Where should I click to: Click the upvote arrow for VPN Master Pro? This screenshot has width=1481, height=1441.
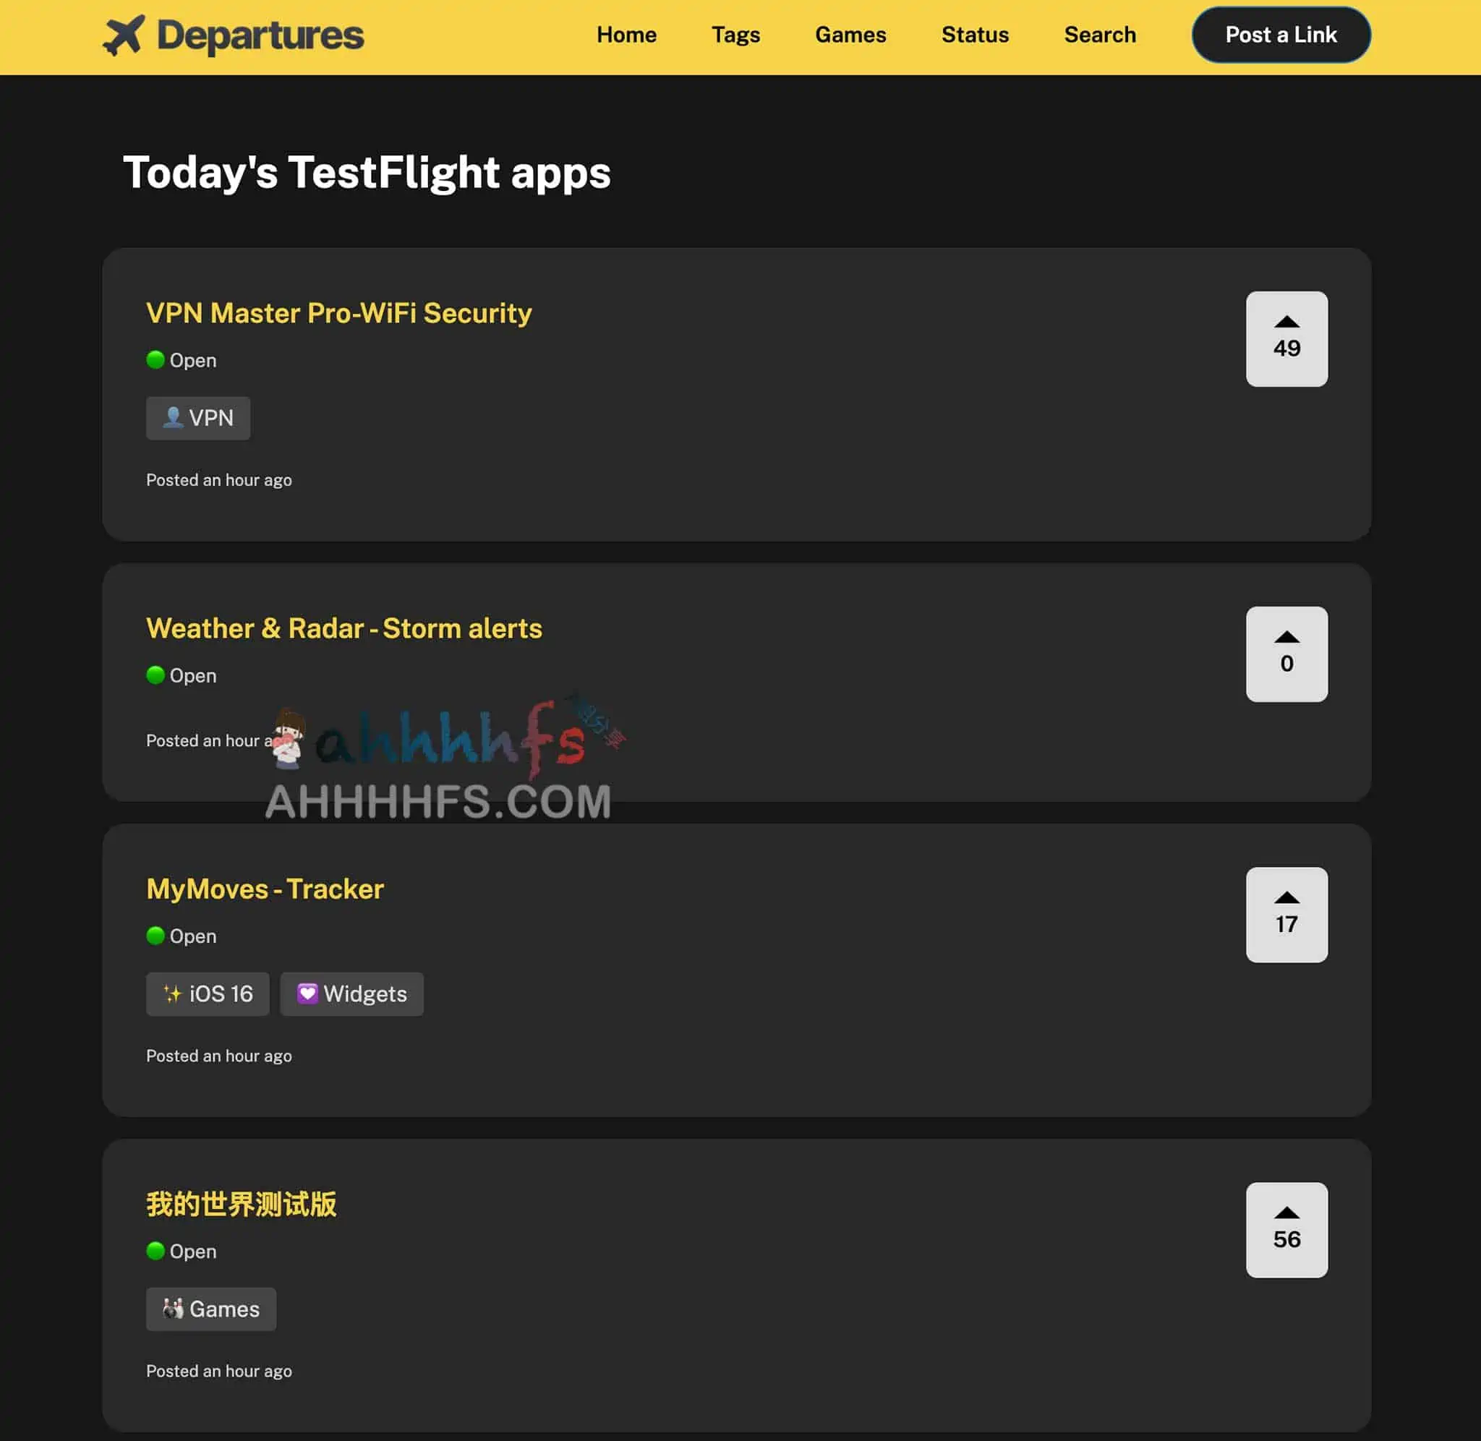coord(1285,321)
